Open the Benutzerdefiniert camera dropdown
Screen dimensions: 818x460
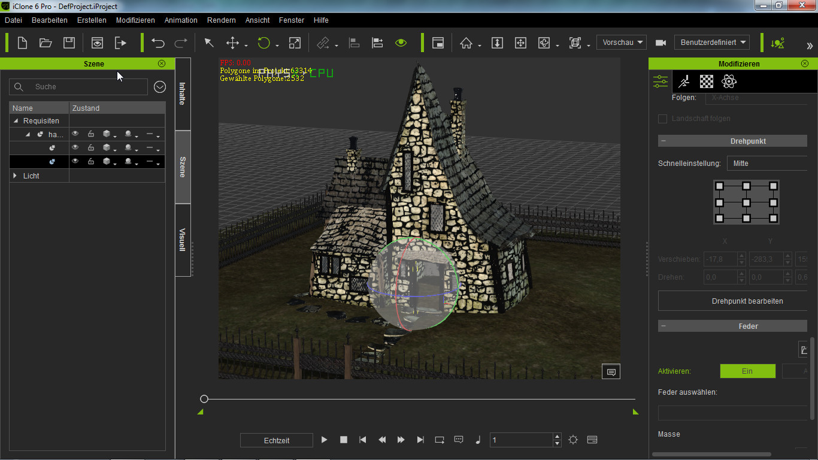pyautogui.click(x=712, y=43)
